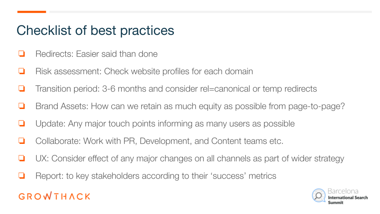
Task: Tick the Collaborate checkbox bullet
Action: (x=22, y=141)
